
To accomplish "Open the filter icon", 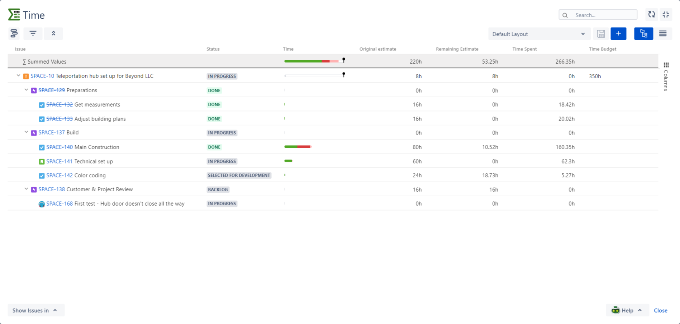I will pos(33,33).
